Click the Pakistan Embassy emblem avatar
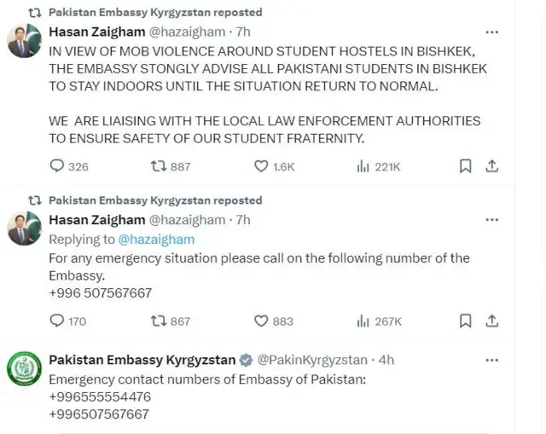Viewport: 546px width, 434px height. point(24,369)
